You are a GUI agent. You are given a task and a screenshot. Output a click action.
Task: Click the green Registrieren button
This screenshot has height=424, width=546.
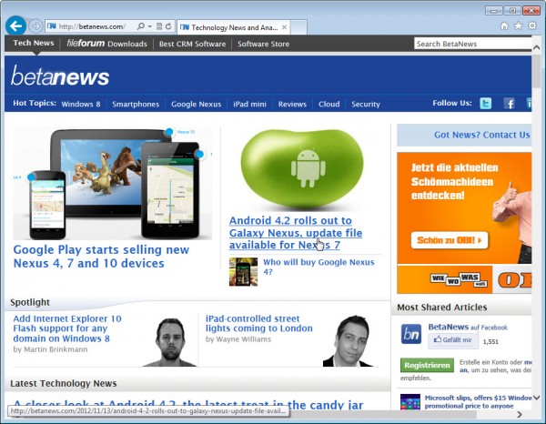click(x=427, y=365)
